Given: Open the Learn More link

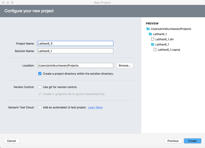Looking at the screenshot, I should [x=95, y=108].
